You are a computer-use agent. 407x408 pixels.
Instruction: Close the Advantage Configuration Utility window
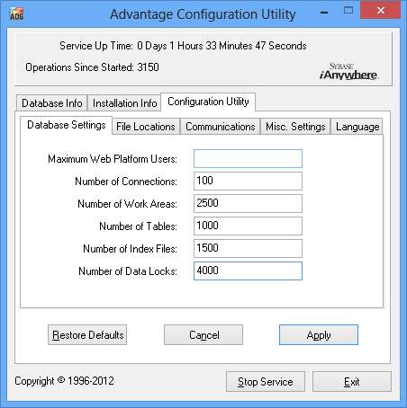click(381, 10)
